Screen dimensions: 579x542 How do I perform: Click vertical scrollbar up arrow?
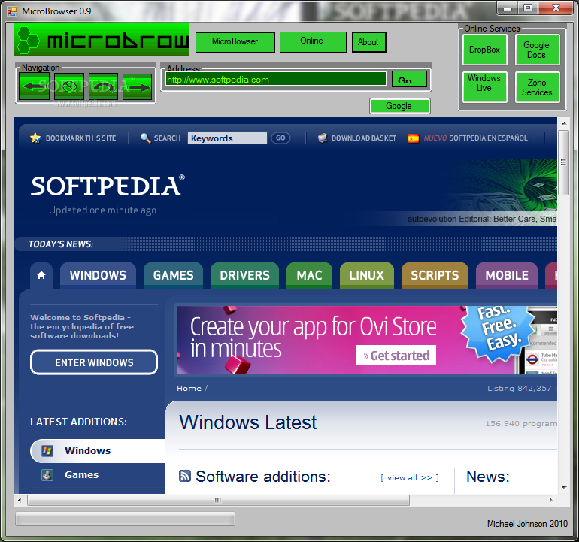[x=564, y=123]
